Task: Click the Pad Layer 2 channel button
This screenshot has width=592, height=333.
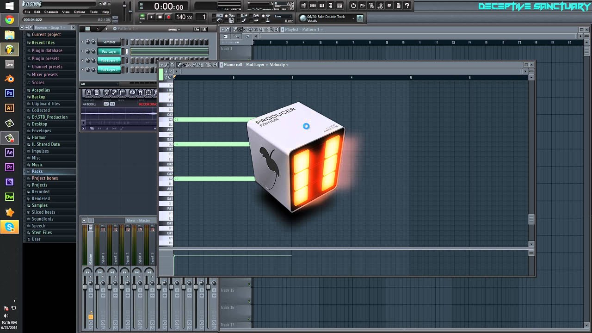Action: pos(109,70)
